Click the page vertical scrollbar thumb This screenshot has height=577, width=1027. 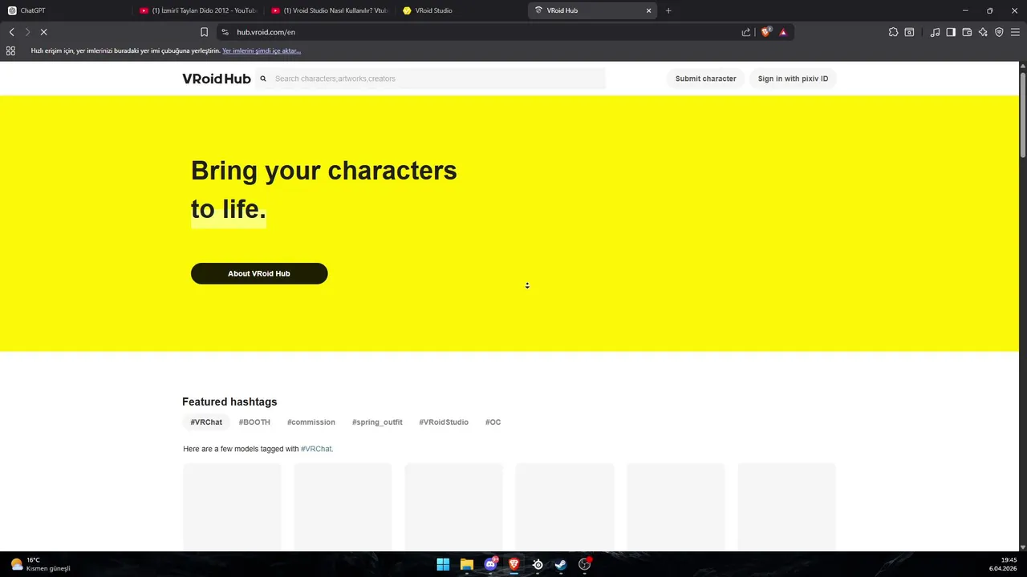tap(1023, 115)
